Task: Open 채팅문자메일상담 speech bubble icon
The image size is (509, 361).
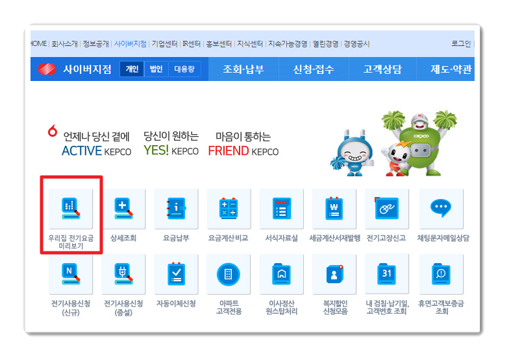Action: (441, 209)
